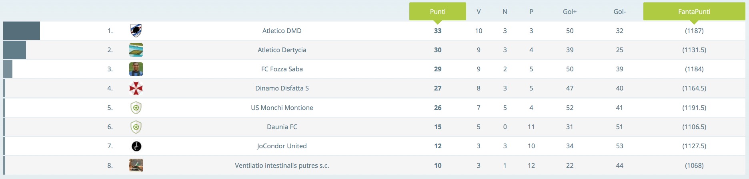Open the FC Fozza Saba team name
Viewport: 749px width, 179px height.
[282, 69]
